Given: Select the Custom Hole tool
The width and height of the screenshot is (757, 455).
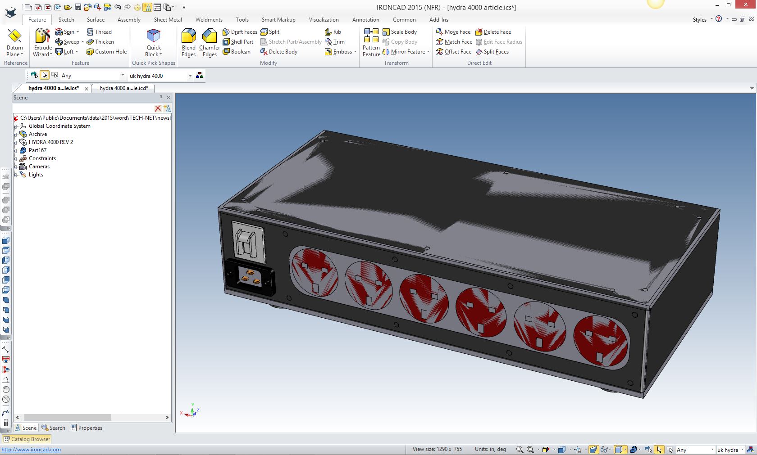Looking at the screenshot, I should tap(106, 52).
